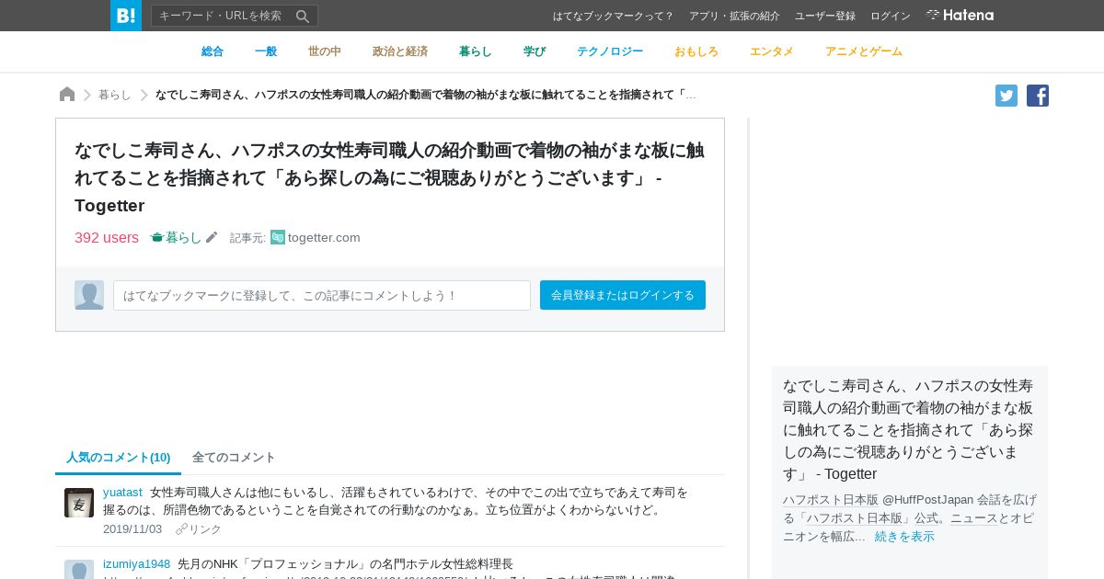1104x579 pixels.
Task: Click the sidebar article title text
Action: (x=908, y=429)
